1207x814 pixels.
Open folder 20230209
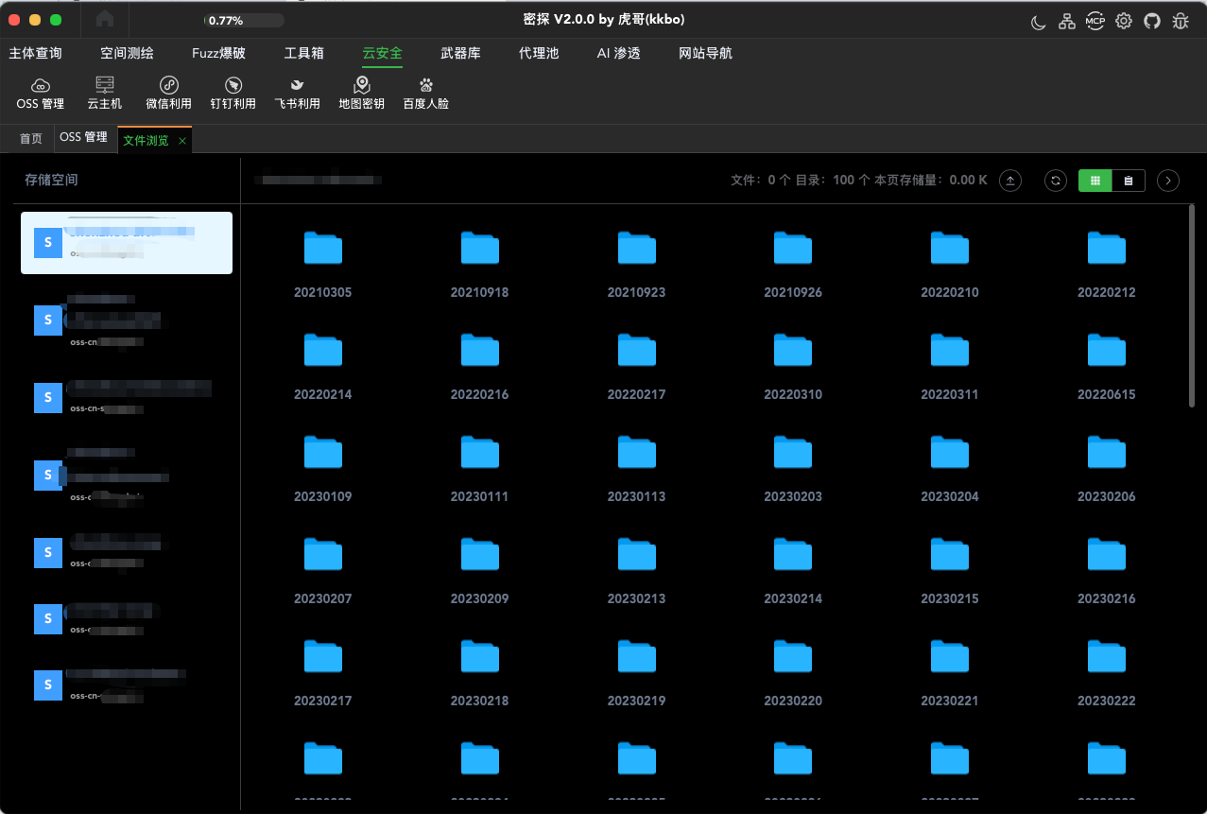click(480, 570)
